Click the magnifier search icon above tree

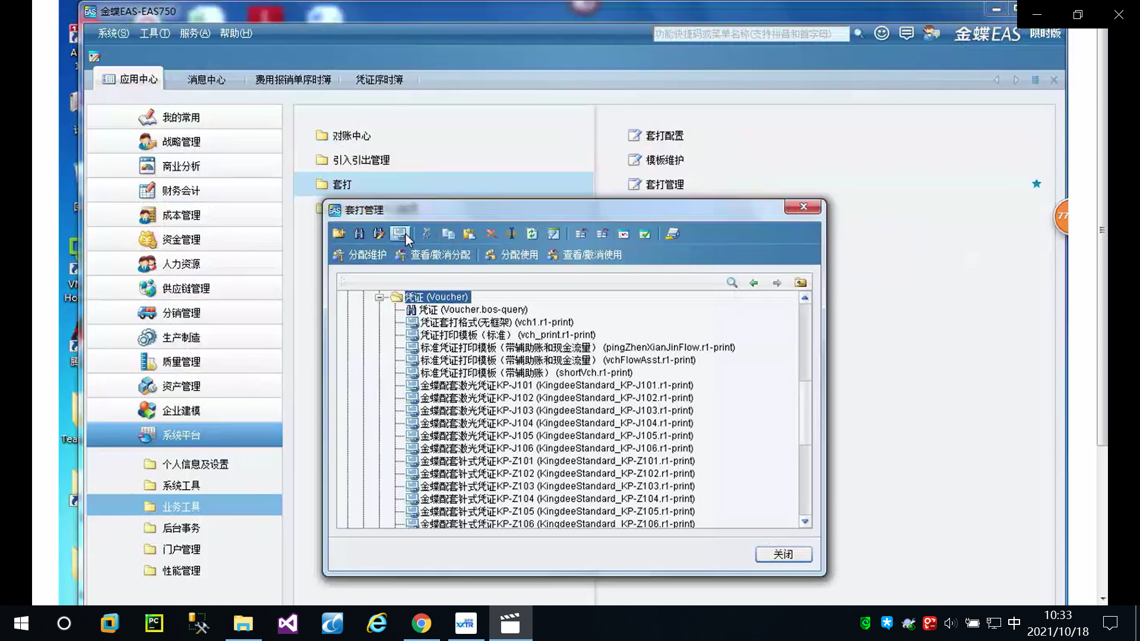tap(731, 283)
